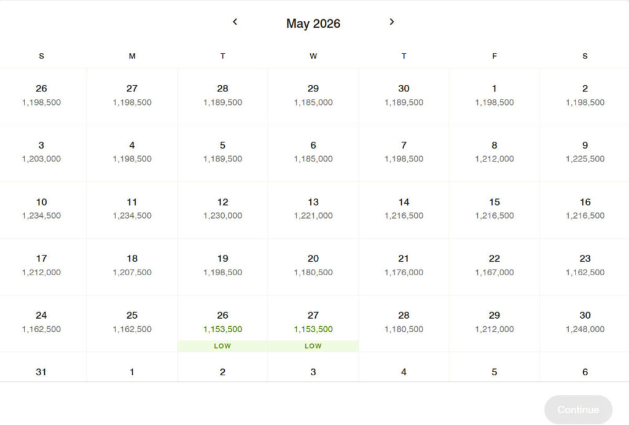Pick May 12 priced 1,230,000
Screen dimensions: 629x425
pos(222,209)
